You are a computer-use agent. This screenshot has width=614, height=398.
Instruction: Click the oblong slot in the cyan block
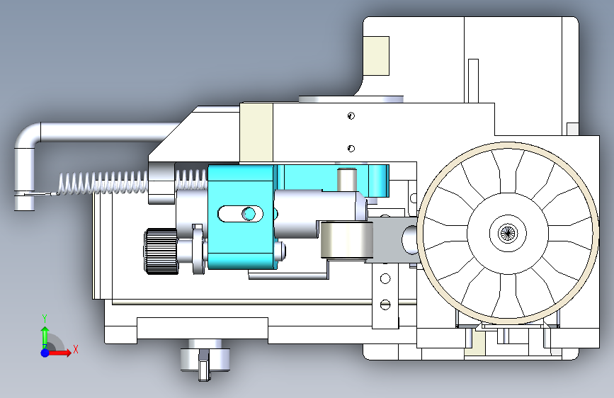click(x=240, y=214)
